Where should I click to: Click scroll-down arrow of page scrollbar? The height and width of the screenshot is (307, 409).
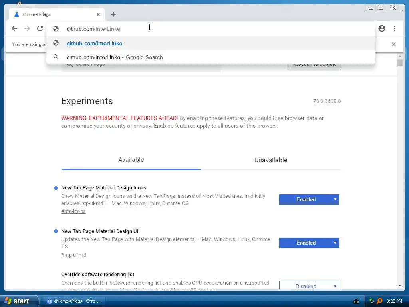400,286
